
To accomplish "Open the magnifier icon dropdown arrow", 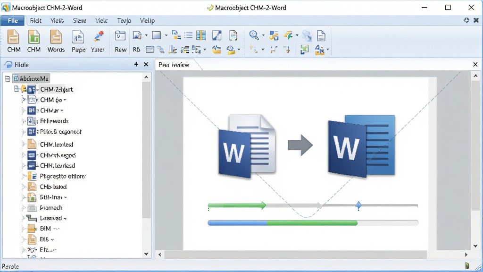I will (263, 35).
